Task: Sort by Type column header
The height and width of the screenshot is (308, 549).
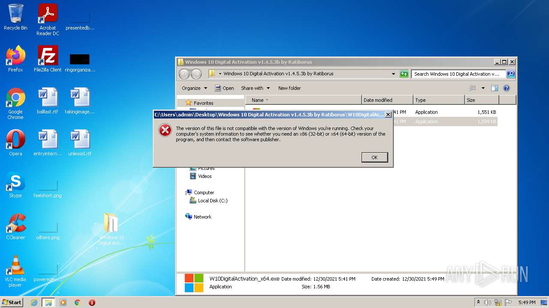Action: click(x=439, y=100)
